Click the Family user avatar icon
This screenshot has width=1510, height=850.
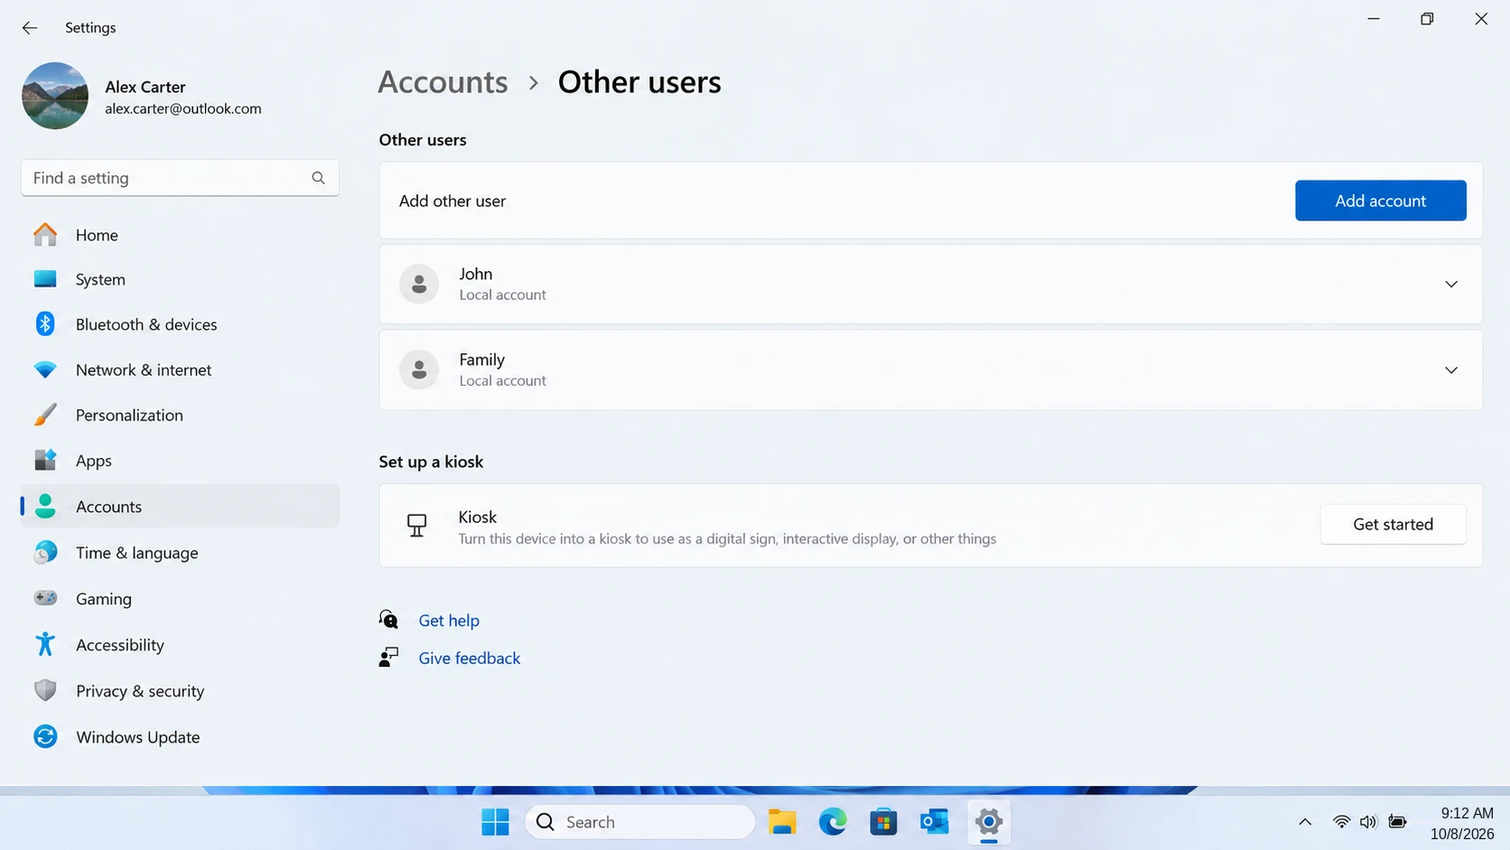[419, 369]
